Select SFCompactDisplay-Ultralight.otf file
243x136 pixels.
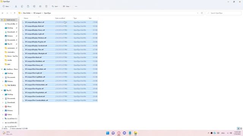60,54
